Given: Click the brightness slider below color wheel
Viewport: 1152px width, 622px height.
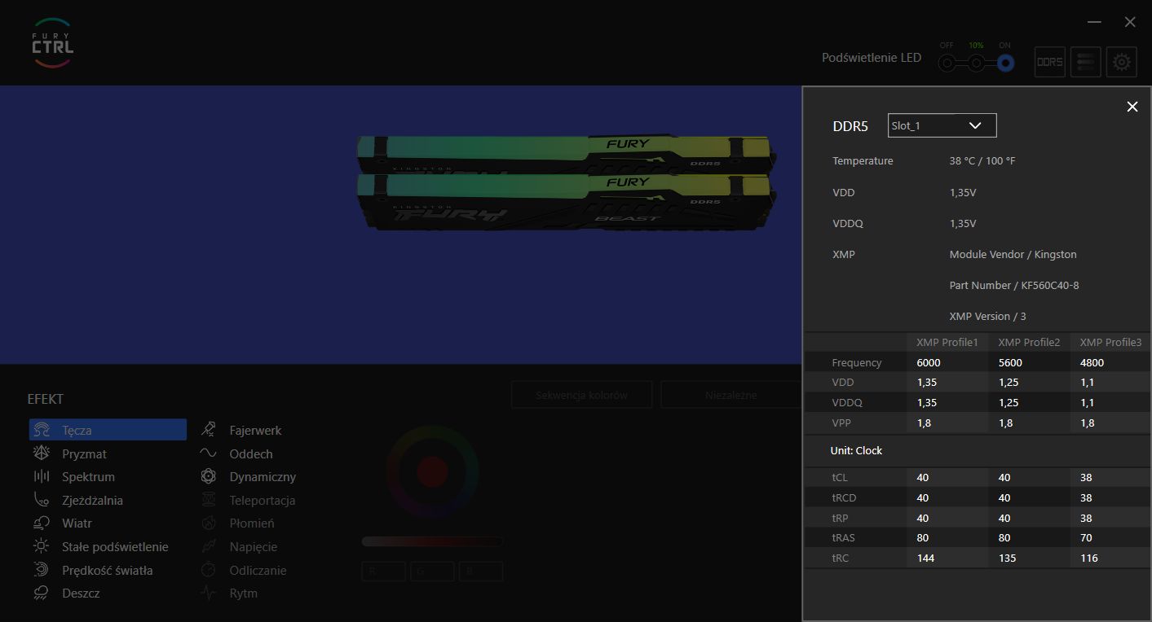Looking at the screenshot, I should (432, 541).
